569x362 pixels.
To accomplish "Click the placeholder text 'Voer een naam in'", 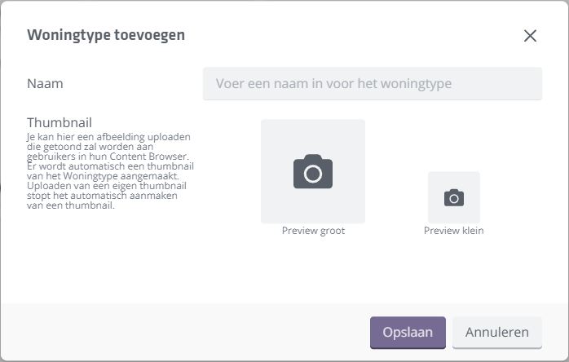I will (333, 83).
